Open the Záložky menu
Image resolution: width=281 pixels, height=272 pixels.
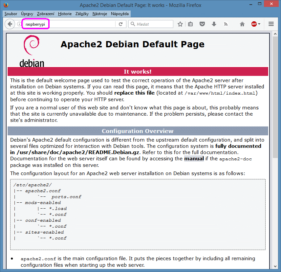pyautogui.click(x=82, y=14)
